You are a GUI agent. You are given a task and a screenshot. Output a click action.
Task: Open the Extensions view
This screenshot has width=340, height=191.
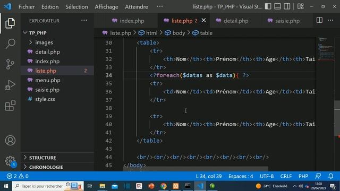pos(10,106)
